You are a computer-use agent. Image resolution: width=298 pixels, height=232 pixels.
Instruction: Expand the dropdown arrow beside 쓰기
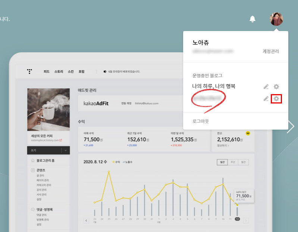pyautogui.click(x=66, y=150)
